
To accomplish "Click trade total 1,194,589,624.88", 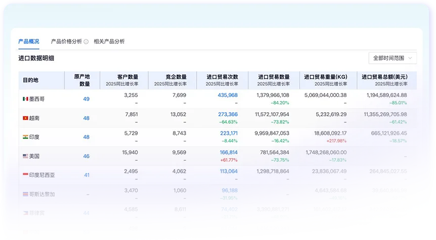I will point(387,95).
